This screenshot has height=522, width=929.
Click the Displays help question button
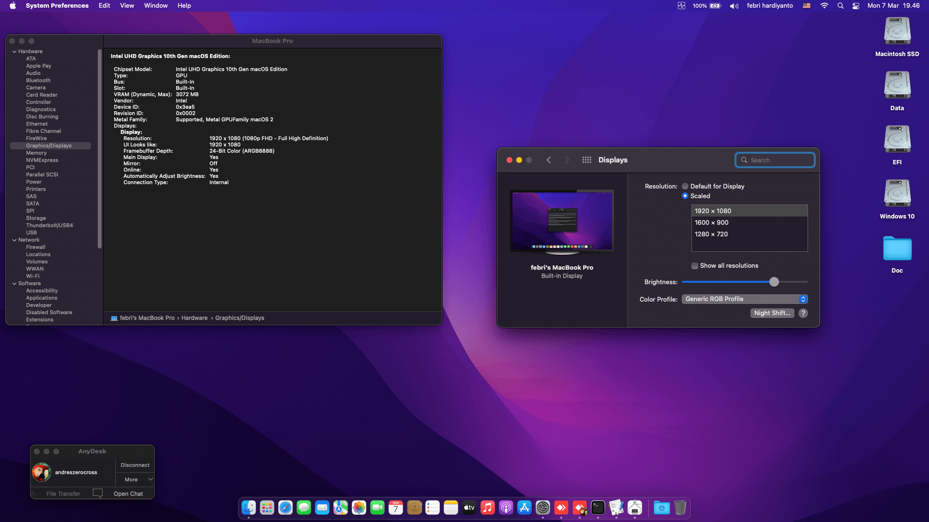(x=803, y=313)
